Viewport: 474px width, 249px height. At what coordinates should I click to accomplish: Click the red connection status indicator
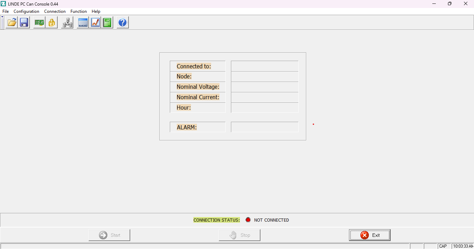coord(248,220)
